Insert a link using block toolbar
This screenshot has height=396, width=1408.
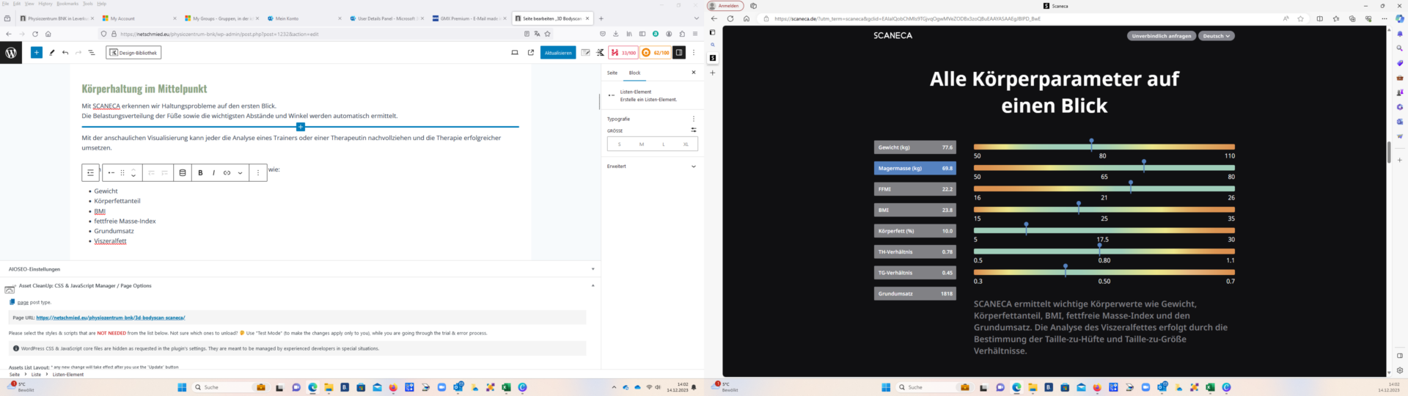click(x=227, y=173)
